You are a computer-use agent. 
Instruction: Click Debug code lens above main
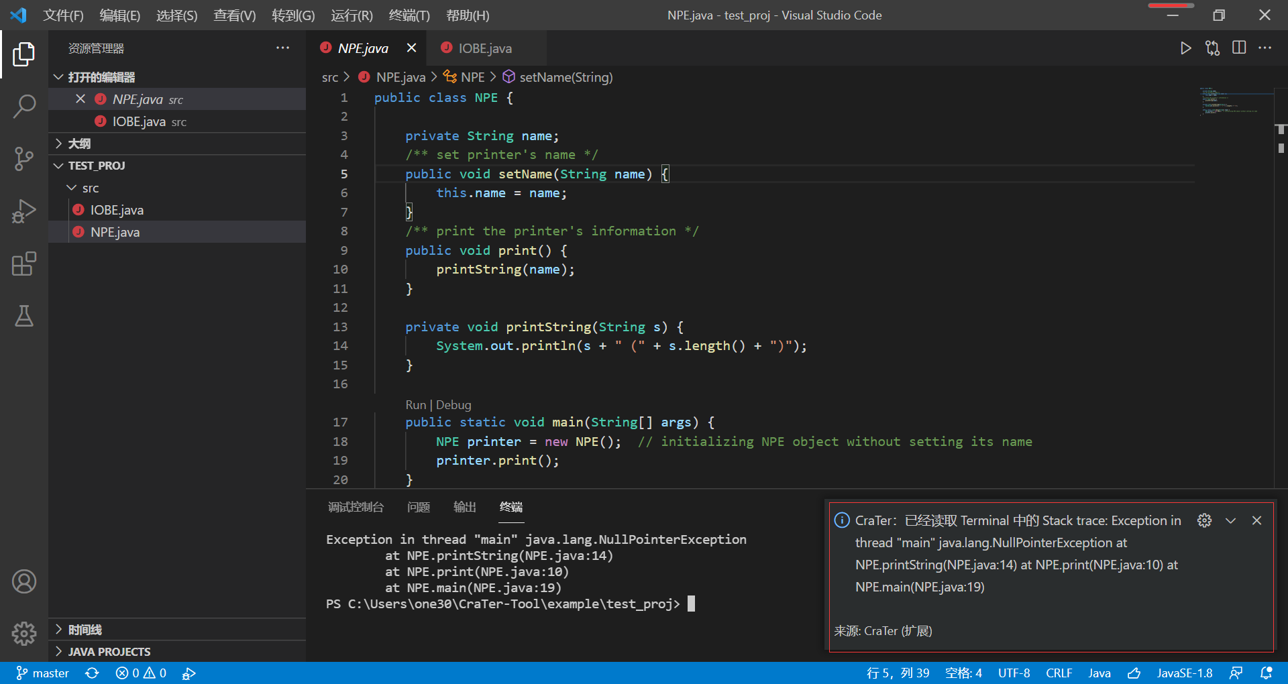pyautogui.click(x=453, y=405)
